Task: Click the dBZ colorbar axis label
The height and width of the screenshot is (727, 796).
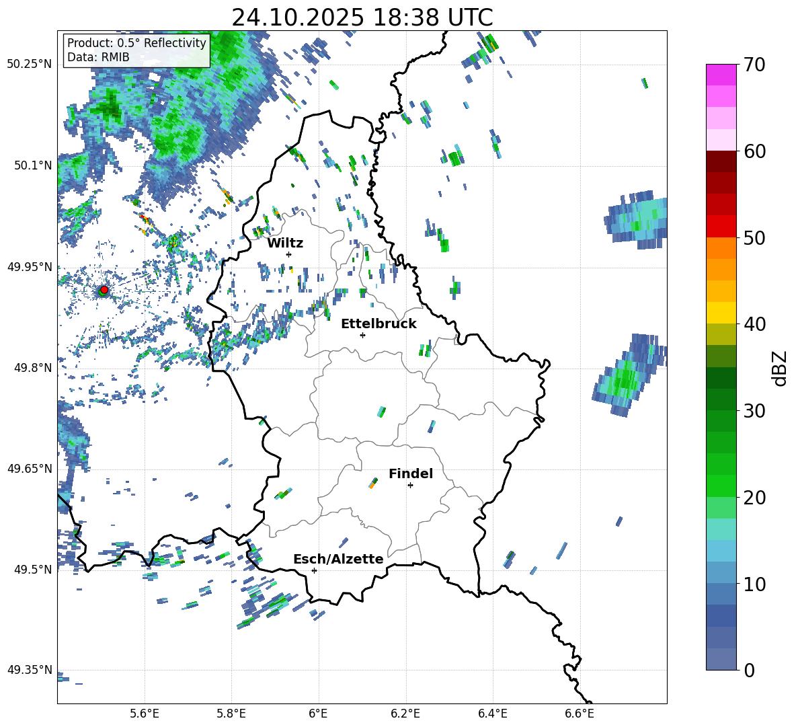Action: 781,368
